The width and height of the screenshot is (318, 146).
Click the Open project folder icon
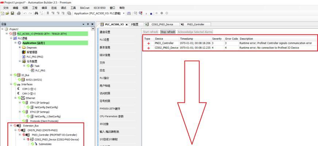coord(7,13)
